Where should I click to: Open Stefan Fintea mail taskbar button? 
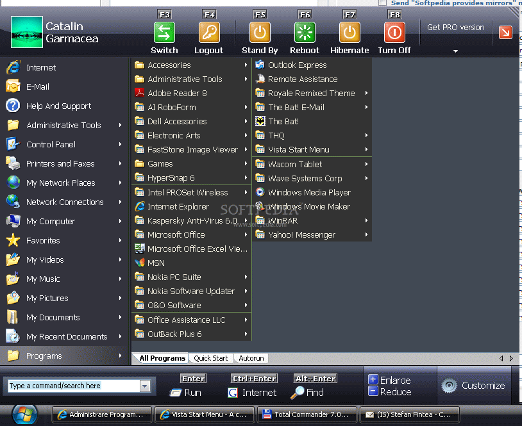[410, 414]
